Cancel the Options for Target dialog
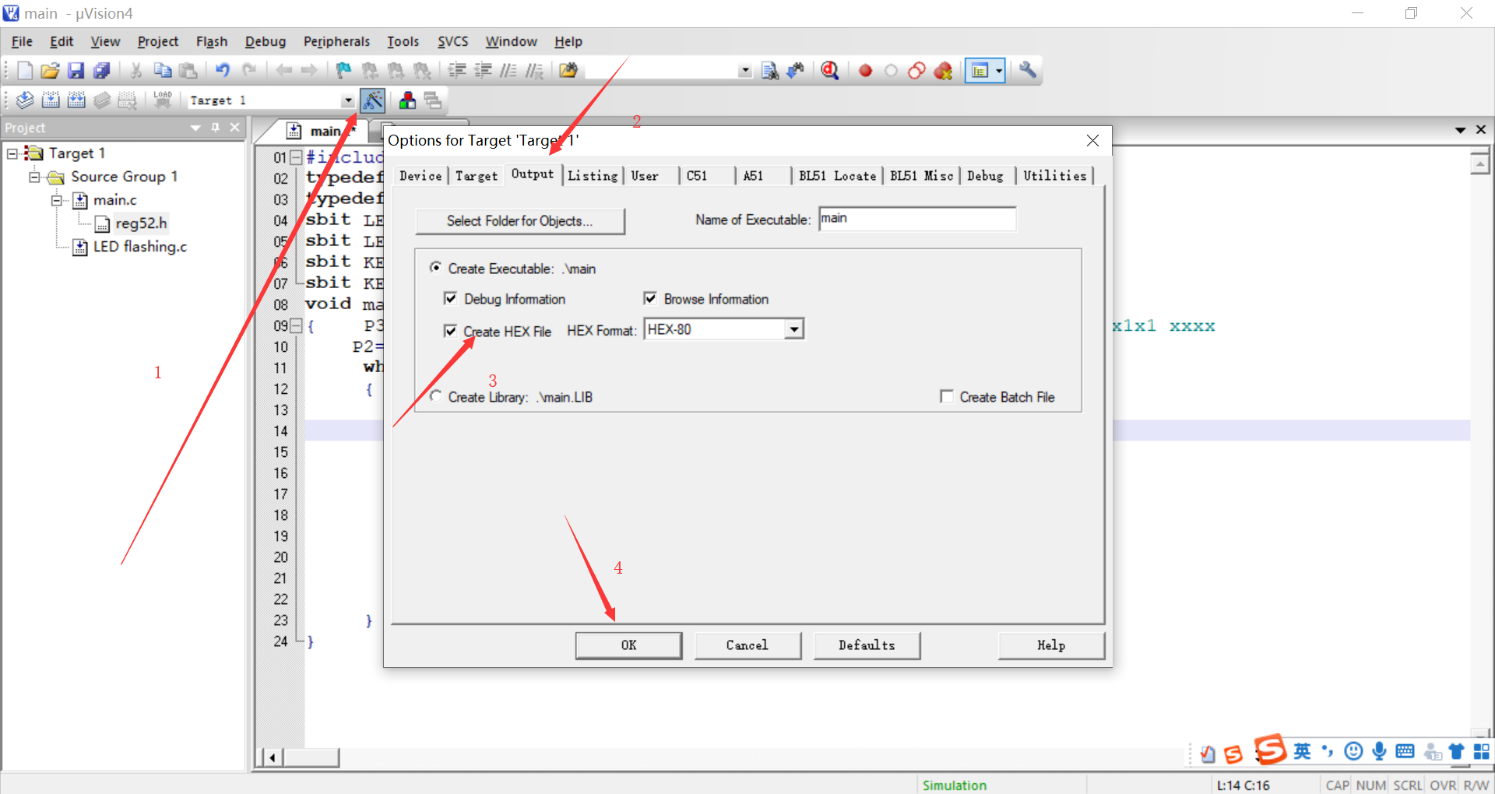The image size is (1495, 794). [x=747, y=645]
